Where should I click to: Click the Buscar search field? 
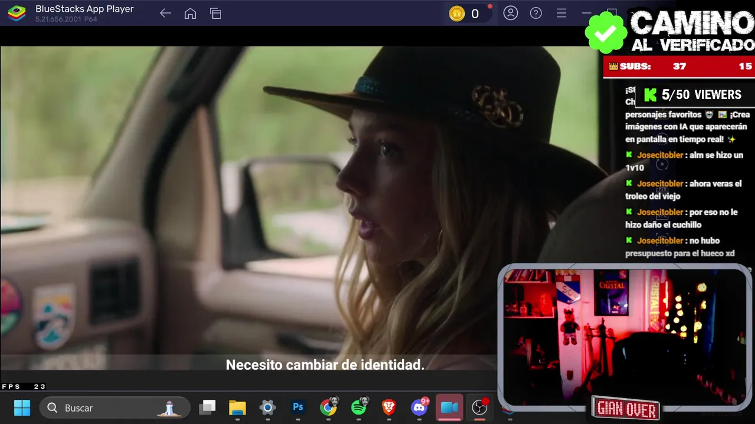pyautogui.click(x=115, y=408)
